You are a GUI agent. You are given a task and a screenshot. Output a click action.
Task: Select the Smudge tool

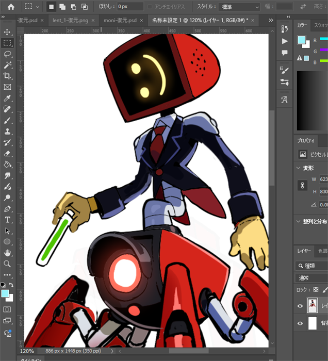[x=7, y=176]
